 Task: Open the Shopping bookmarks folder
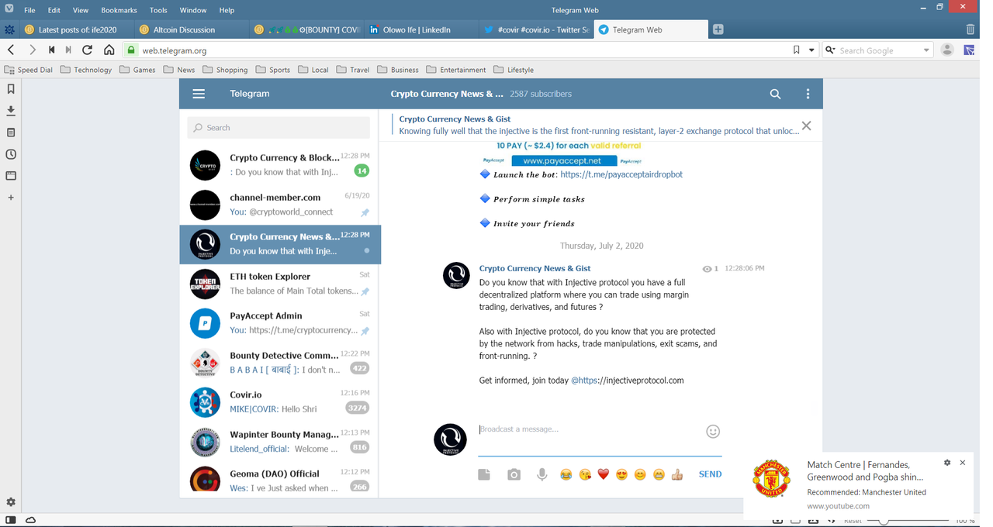coord(225,70)
